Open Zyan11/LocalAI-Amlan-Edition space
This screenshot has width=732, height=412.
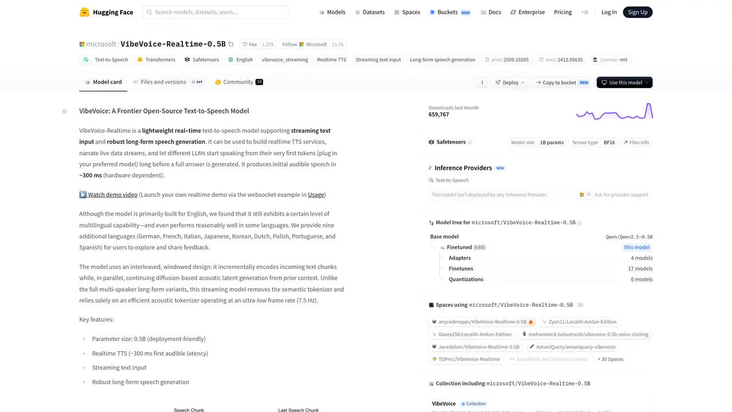(x=580, y=322)
